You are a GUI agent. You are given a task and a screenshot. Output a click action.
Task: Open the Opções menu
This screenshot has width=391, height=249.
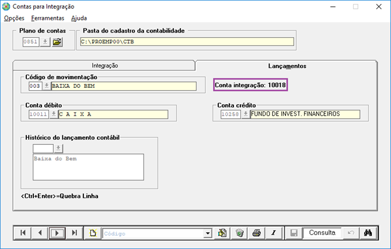14,18
